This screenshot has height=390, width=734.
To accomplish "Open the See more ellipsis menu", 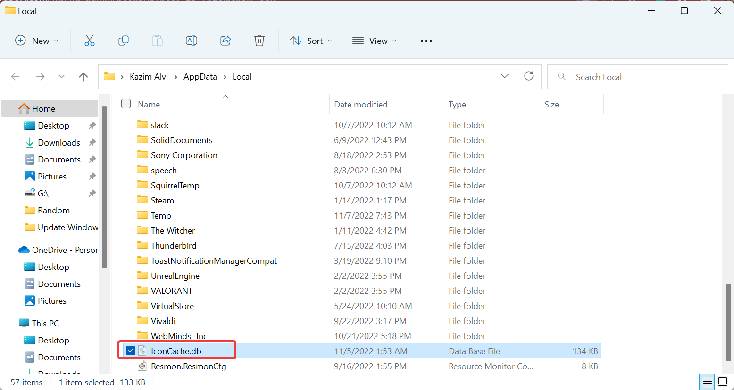I will pos(426,41).
